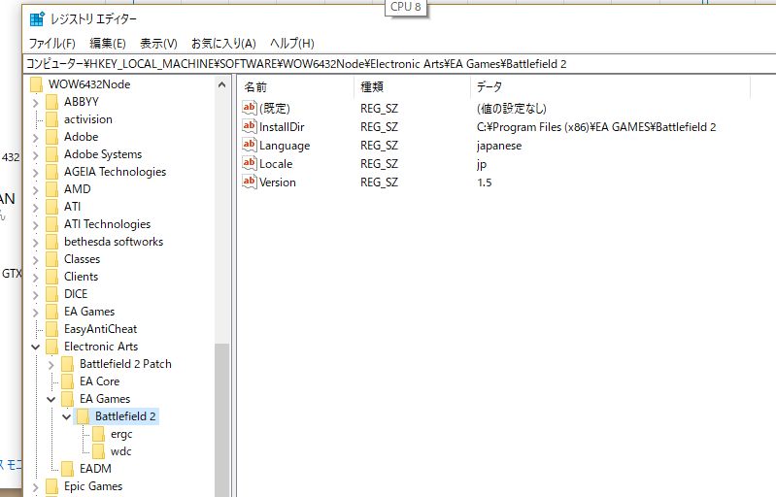The width and height of the screenshot is (776, 497).
Task: Click the CPU 8 tooltip label
Action: click(405, 7)
